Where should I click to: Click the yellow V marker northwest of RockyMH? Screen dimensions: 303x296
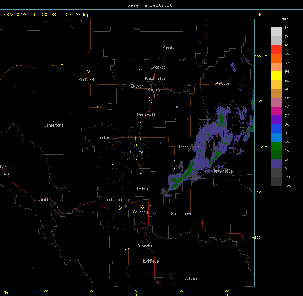click(62, 65)
